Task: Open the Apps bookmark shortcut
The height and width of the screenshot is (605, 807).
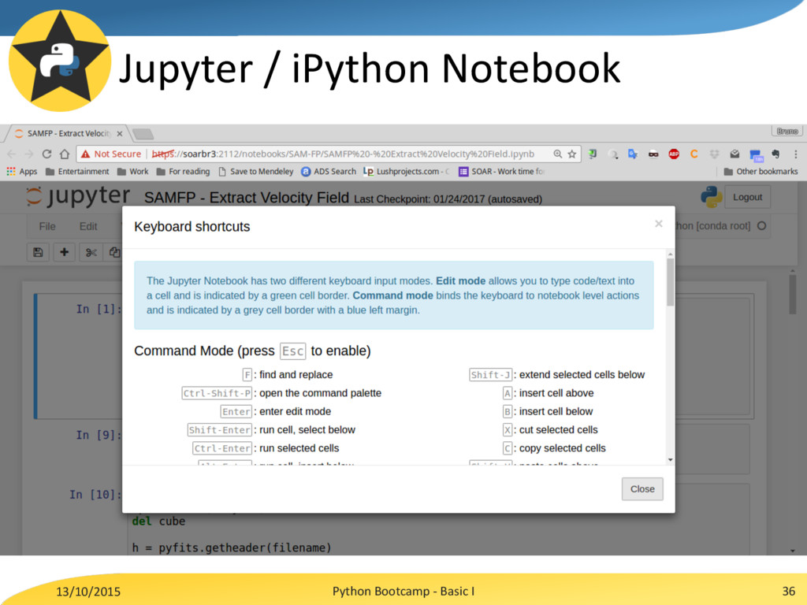Action: tap(21, 171)
